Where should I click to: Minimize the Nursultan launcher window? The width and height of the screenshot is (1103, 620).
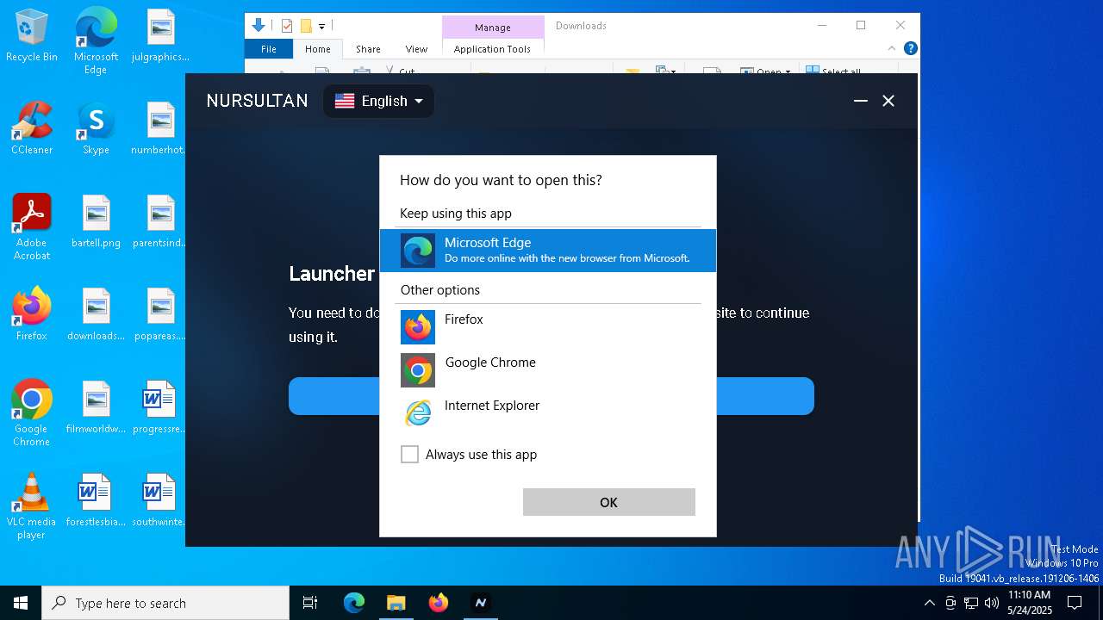click(x=860, y=101)
